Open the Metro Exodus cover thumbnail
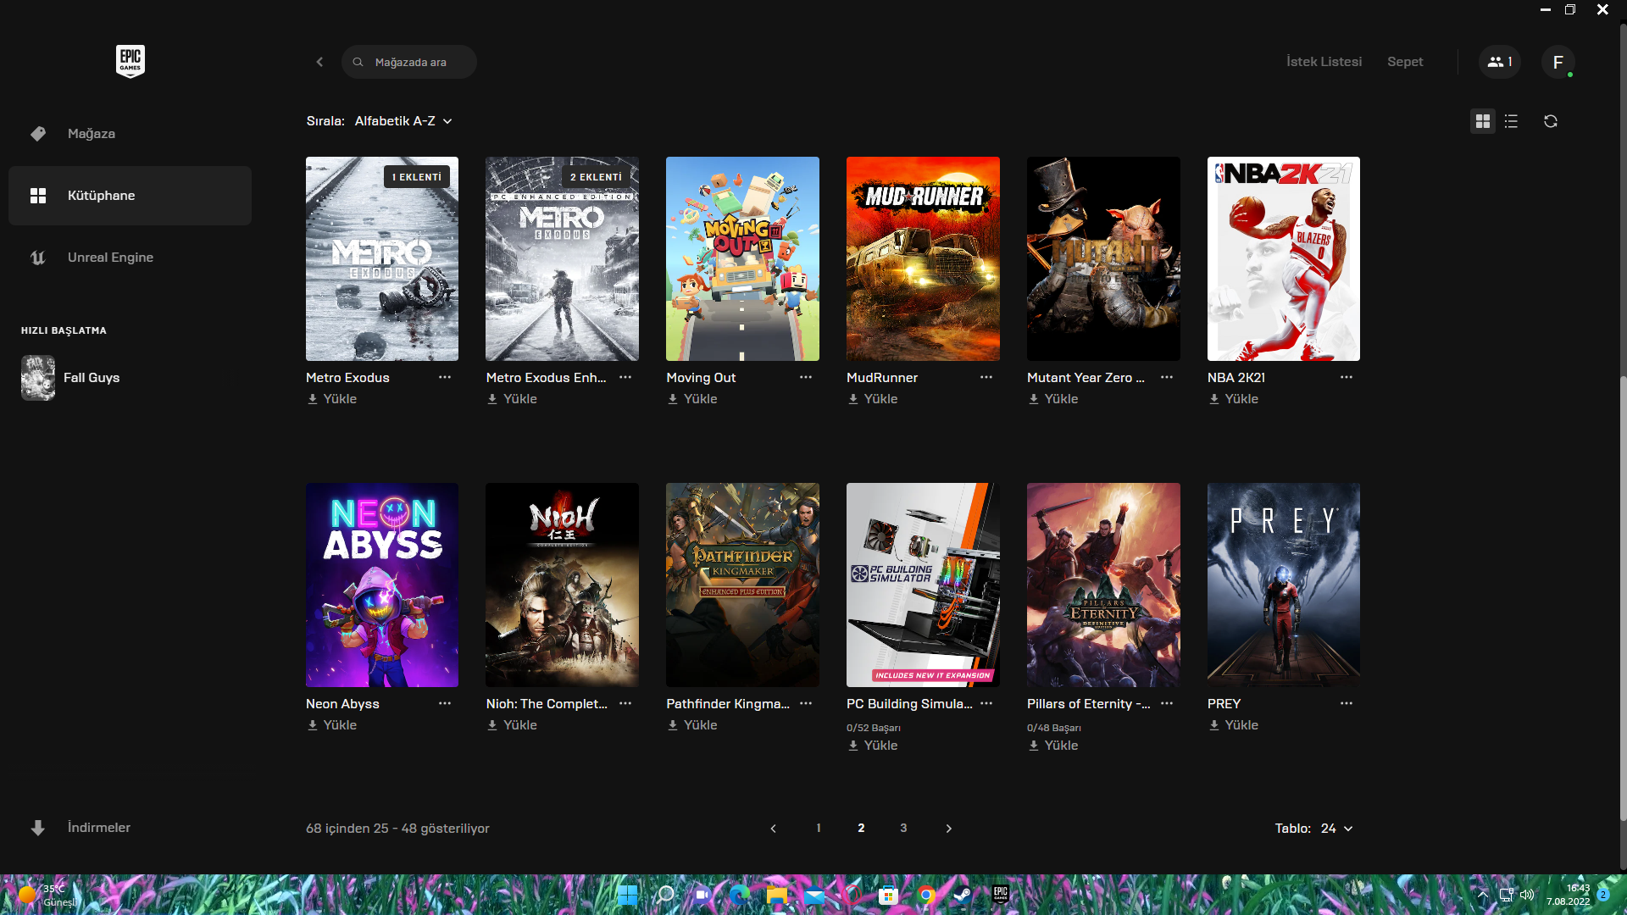This screenshot has width=1627, height=915. (x=382, y=258)
